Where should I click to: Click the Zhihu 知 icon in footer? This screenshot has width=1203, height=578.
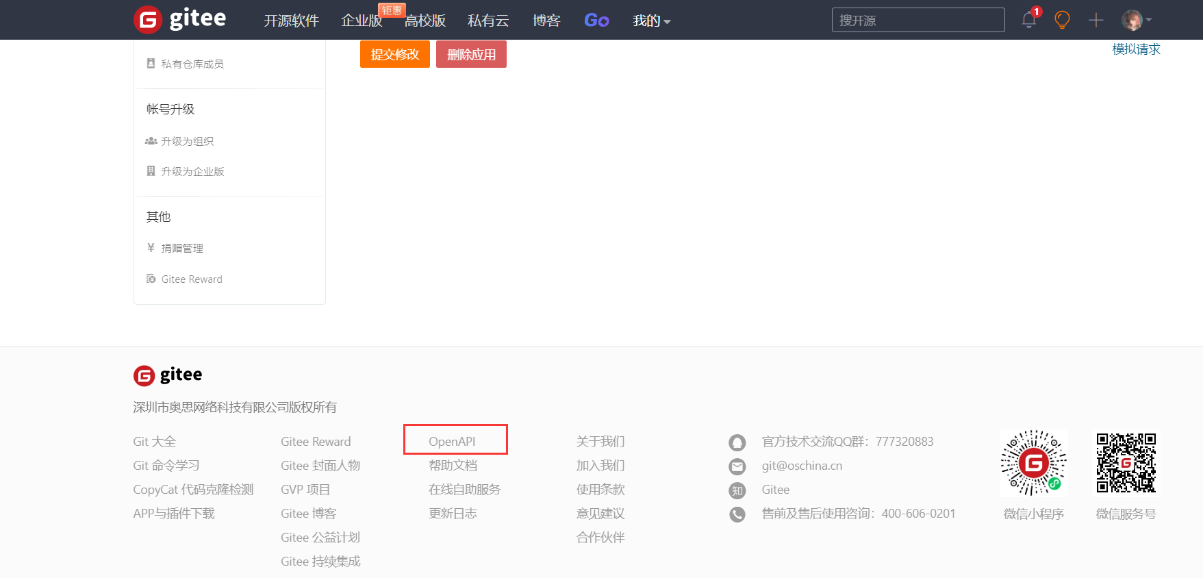click(737, 490)
